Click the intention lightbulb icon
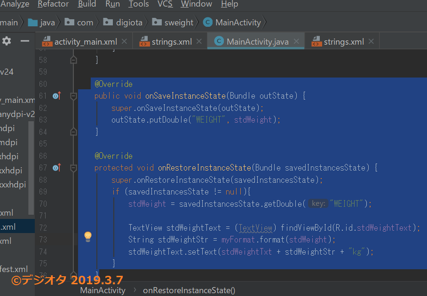The height and width of the screenshot is (296, 427). (88, 237)
